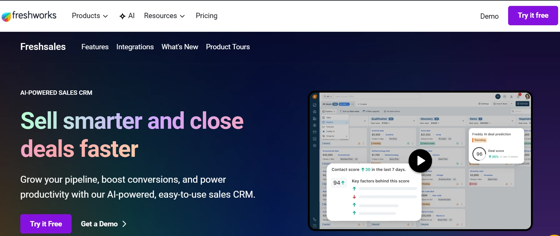Click the Freshworks logo

click(29, 16)
